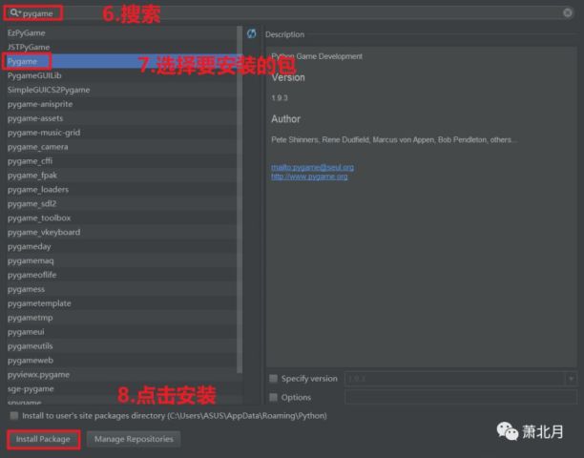The width and height of the screenshot is (584, 458).
Task: Select the pygame_cffi package
Action: (x=121, y=161)
